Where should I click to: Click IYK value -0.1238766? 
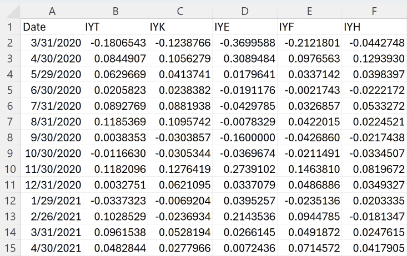tap(180, 43)
